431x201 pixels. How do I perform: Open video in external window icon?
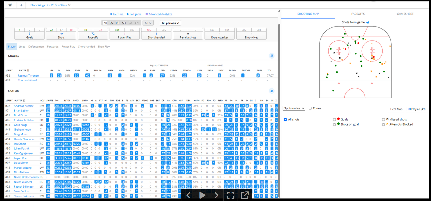[x=245, y=195]
